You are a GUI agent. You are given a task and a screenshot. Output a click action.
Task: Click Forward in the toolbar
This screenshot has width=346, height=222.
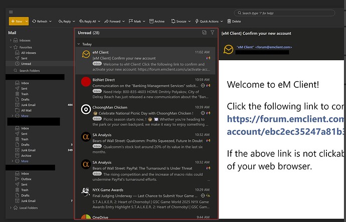112,22
